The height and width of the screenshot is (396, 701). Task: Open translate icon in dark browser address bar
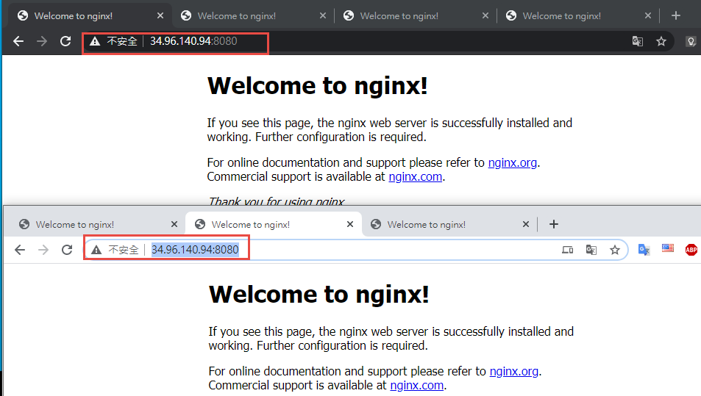point(638,42)
